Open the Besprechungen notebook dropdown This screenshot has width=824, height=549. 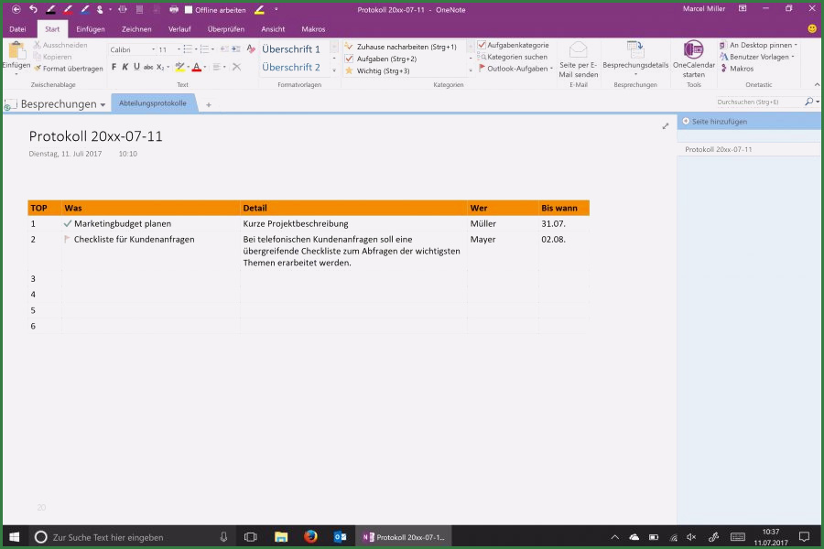click(101, 103)
